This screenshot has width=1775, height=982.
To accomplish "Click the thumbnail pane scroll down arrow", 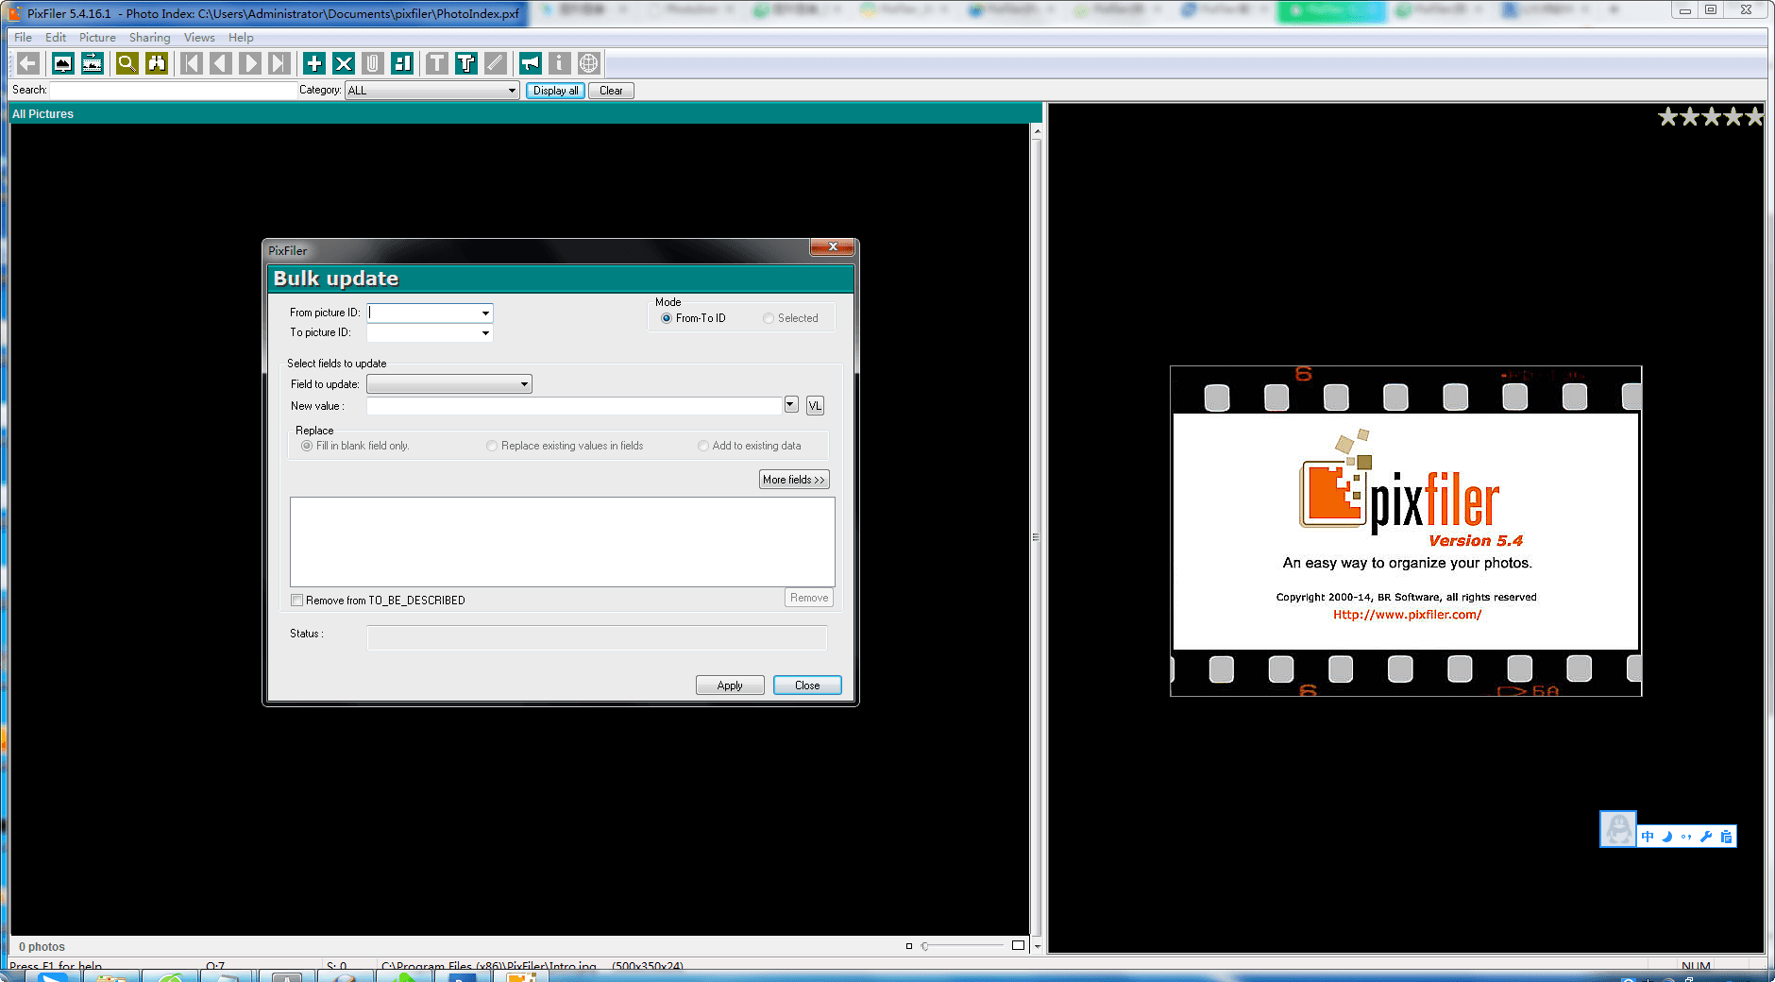I will pyautogui.click(x=1037, y=945).
